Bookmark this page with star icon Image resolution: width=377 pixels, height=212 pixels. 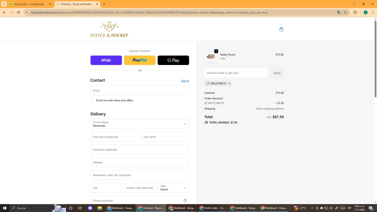click(345, 12)
